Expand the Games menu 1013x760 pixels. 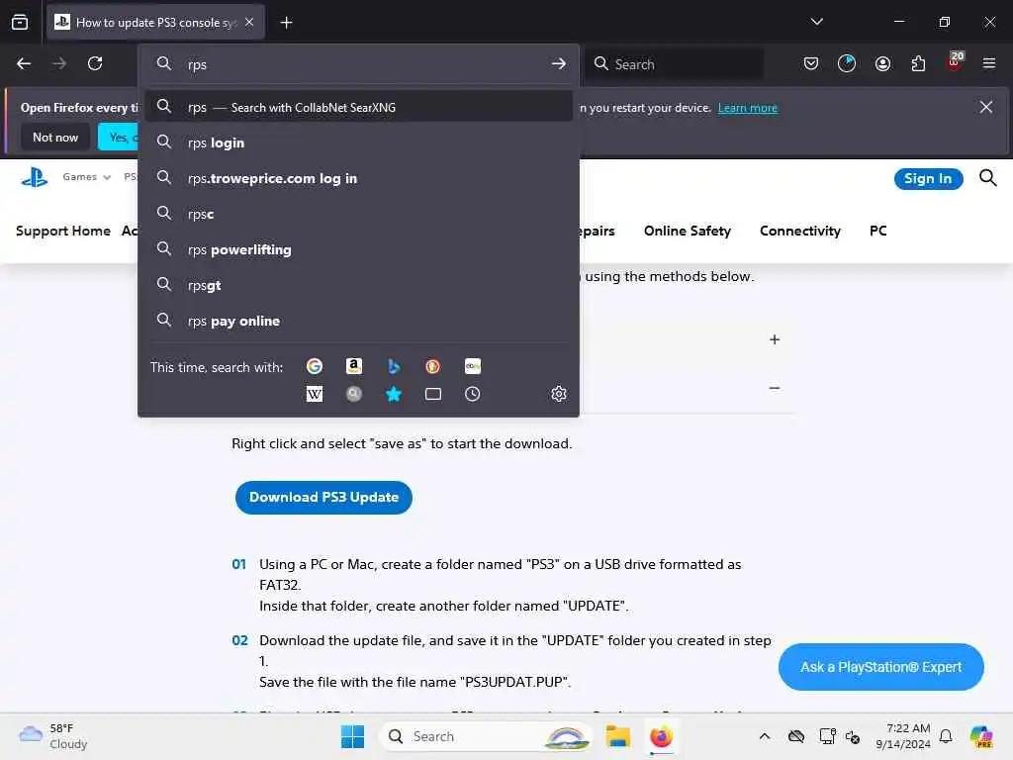(x=87, y=177)
